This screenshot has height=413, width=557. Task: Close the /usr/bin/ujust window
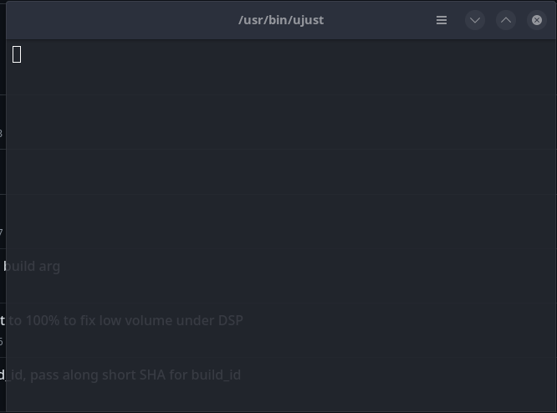(x=537, y=20)
